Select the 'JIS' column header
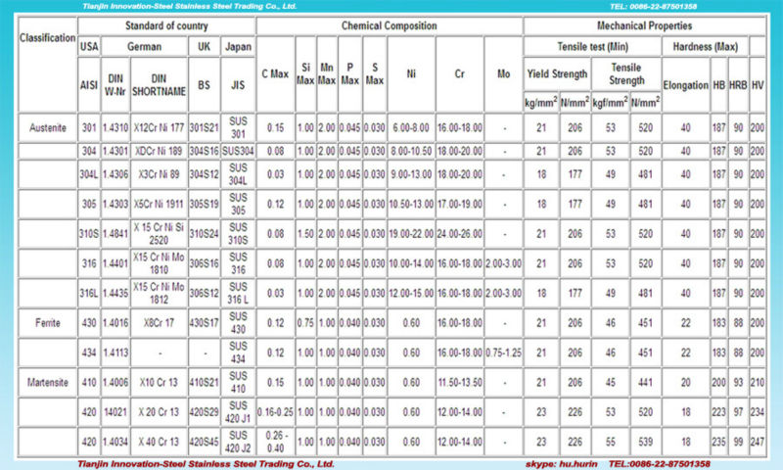Viewport: 783px width, 470px height. [238, 85]
